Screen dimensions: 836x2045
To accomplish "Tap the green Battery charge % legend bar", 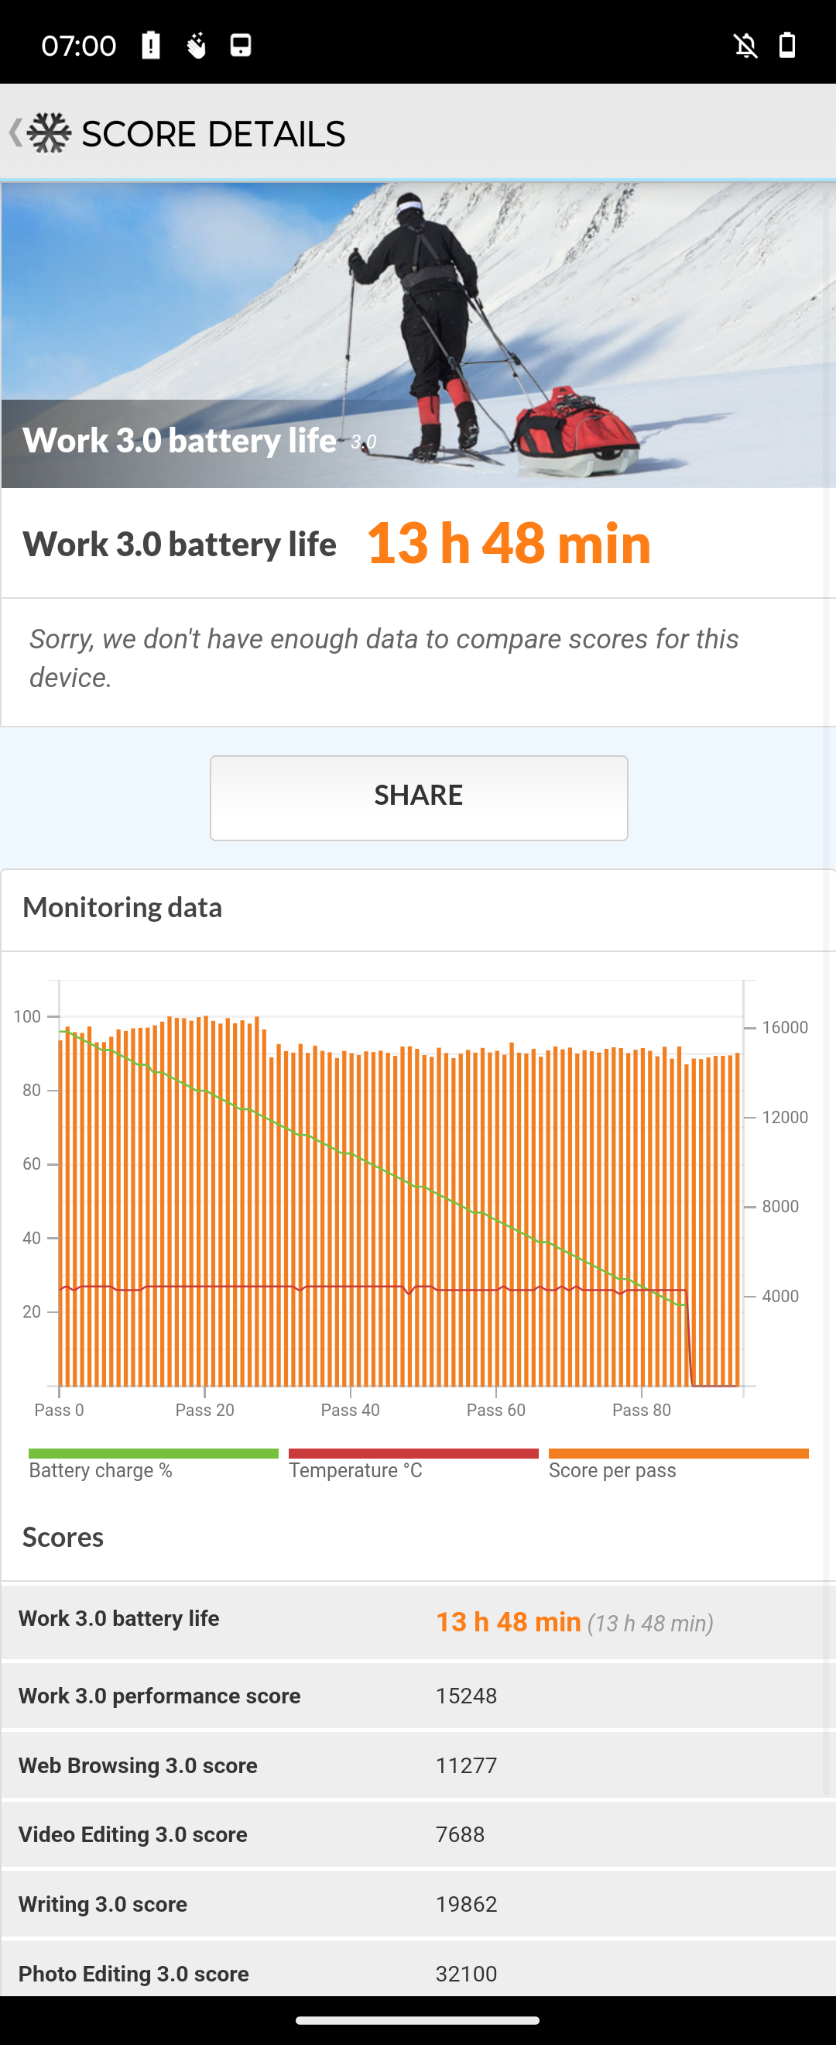I will pos(153,1452).
